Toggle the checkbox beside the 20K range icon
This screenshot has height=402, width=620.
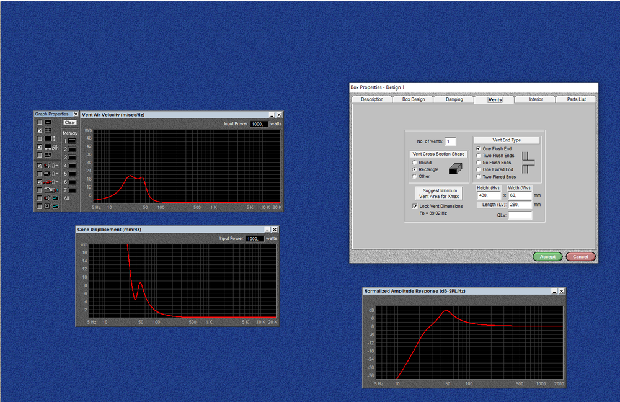40,147
